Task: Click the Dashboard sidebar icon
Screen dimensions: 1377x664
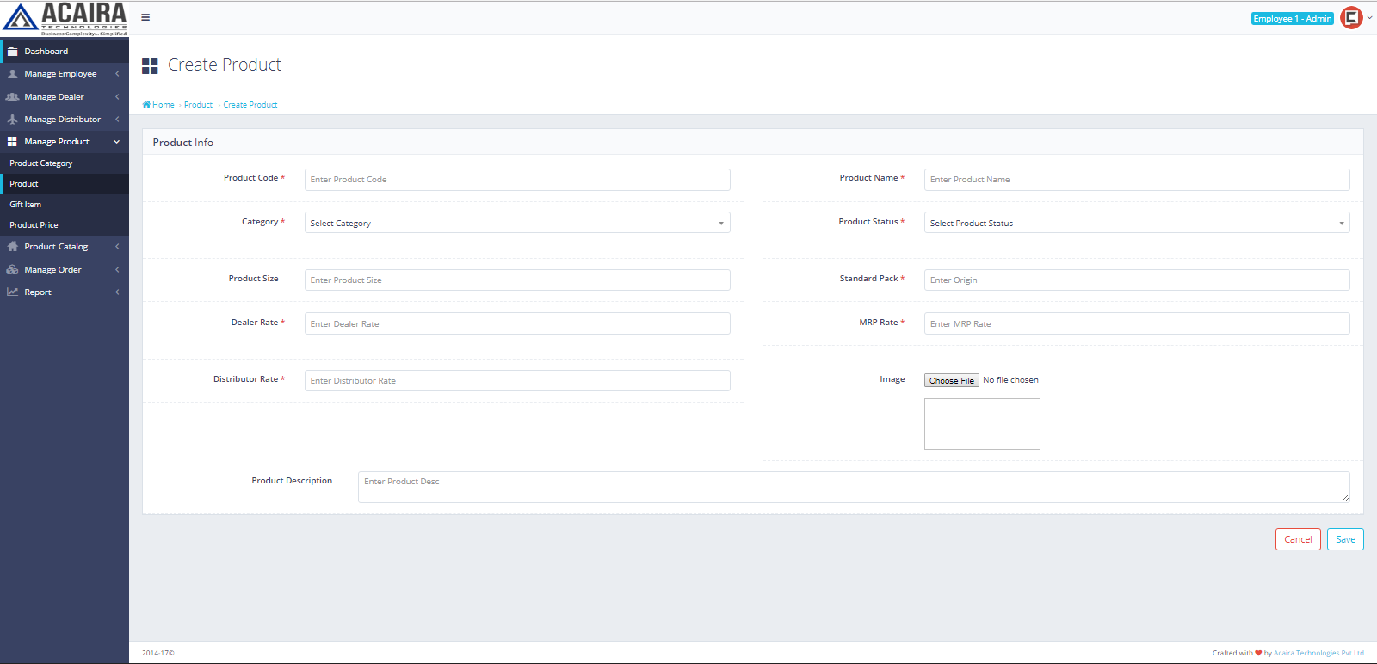Action: point(13,52)
